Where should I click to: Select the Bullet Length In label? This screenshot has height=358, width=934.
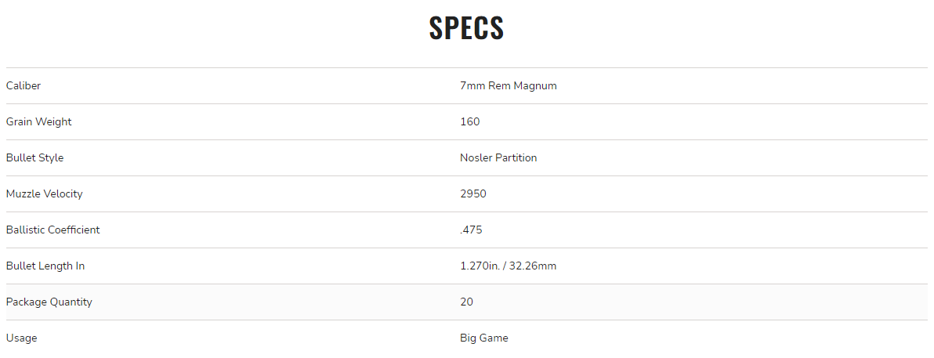[x=45, y=266]
